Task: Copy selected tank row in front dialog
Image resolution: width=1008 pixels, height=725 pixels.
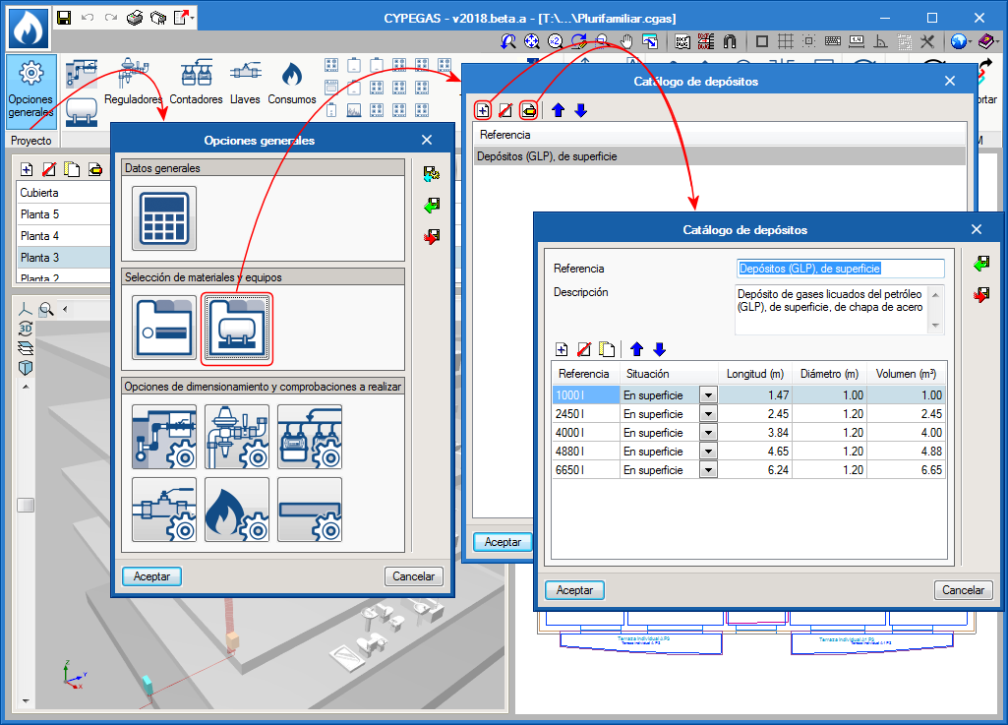Action: coord(607,349)
